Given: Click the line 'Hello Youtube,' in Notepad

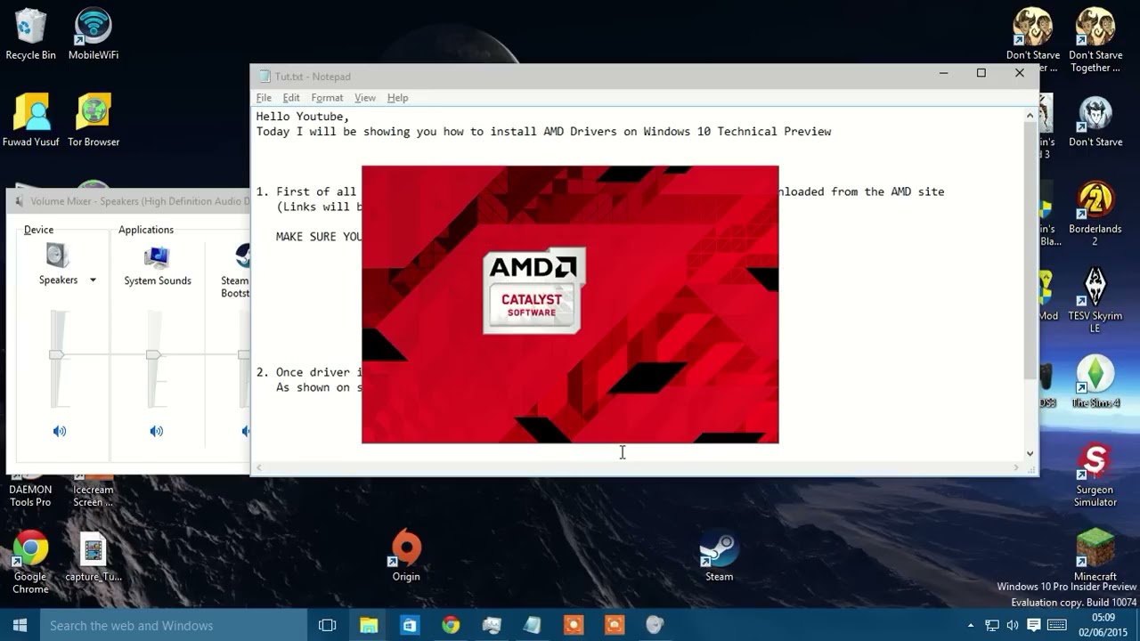Looking at the screenshot, I should [x=303, y=117].
